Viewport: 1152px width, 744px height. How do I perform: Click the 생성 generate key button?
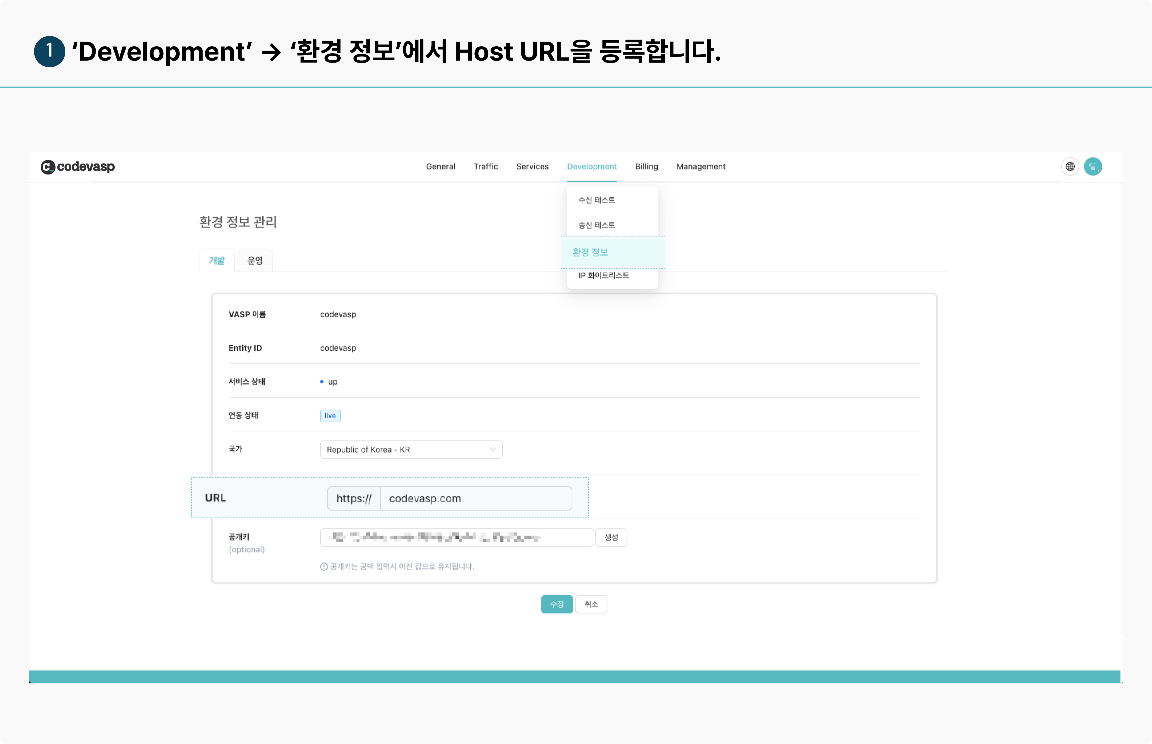pyautogui.click(x=611, y=537)
